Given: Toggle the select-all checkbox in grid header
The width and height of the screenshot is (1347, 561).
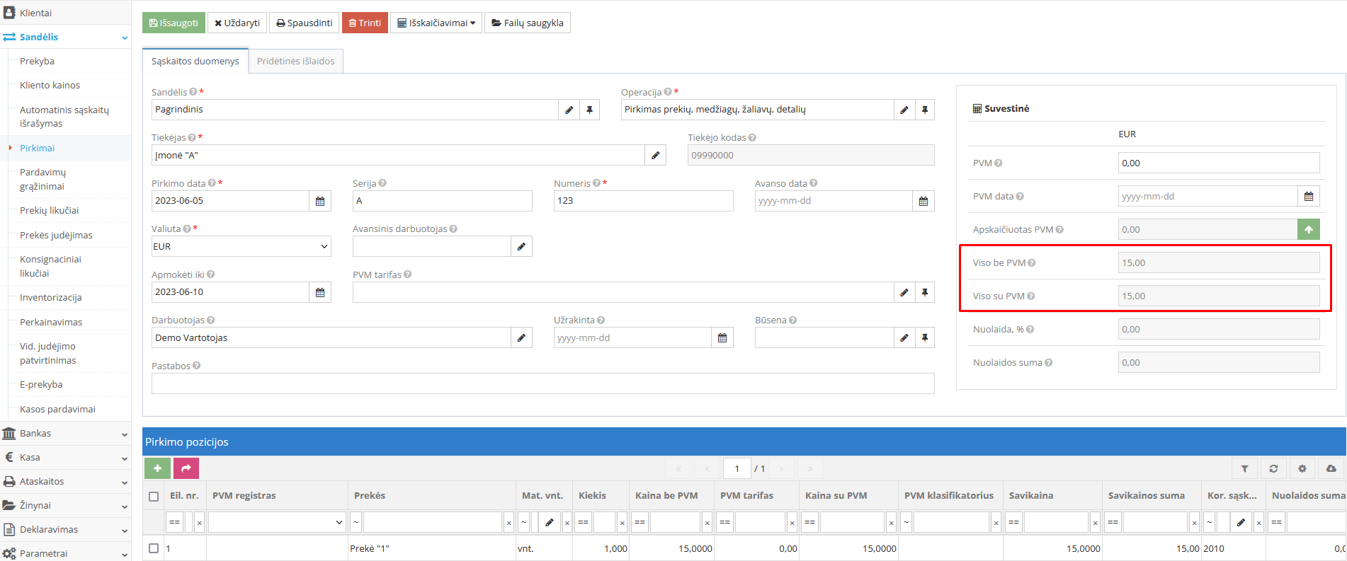Looking at the screenshot, I should [x=154, y=496].
